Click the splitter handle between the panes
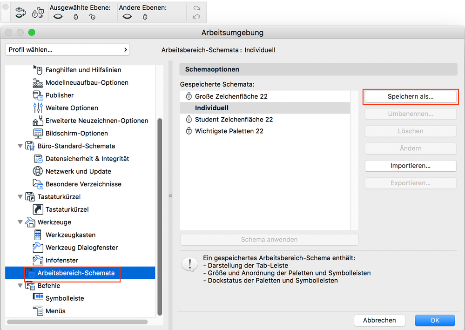This screenshot has width=465, height=330. [170, 195]
